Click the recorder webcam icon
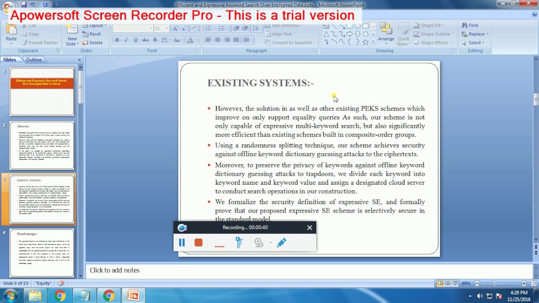539x303 pixels. 259,242
